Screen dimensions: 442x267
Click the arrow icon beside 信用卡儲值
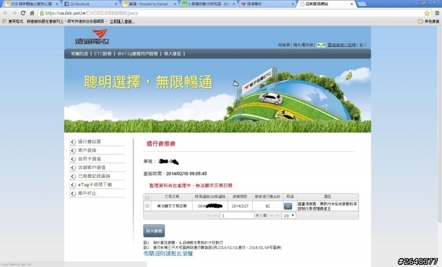[x=73, y=159]
